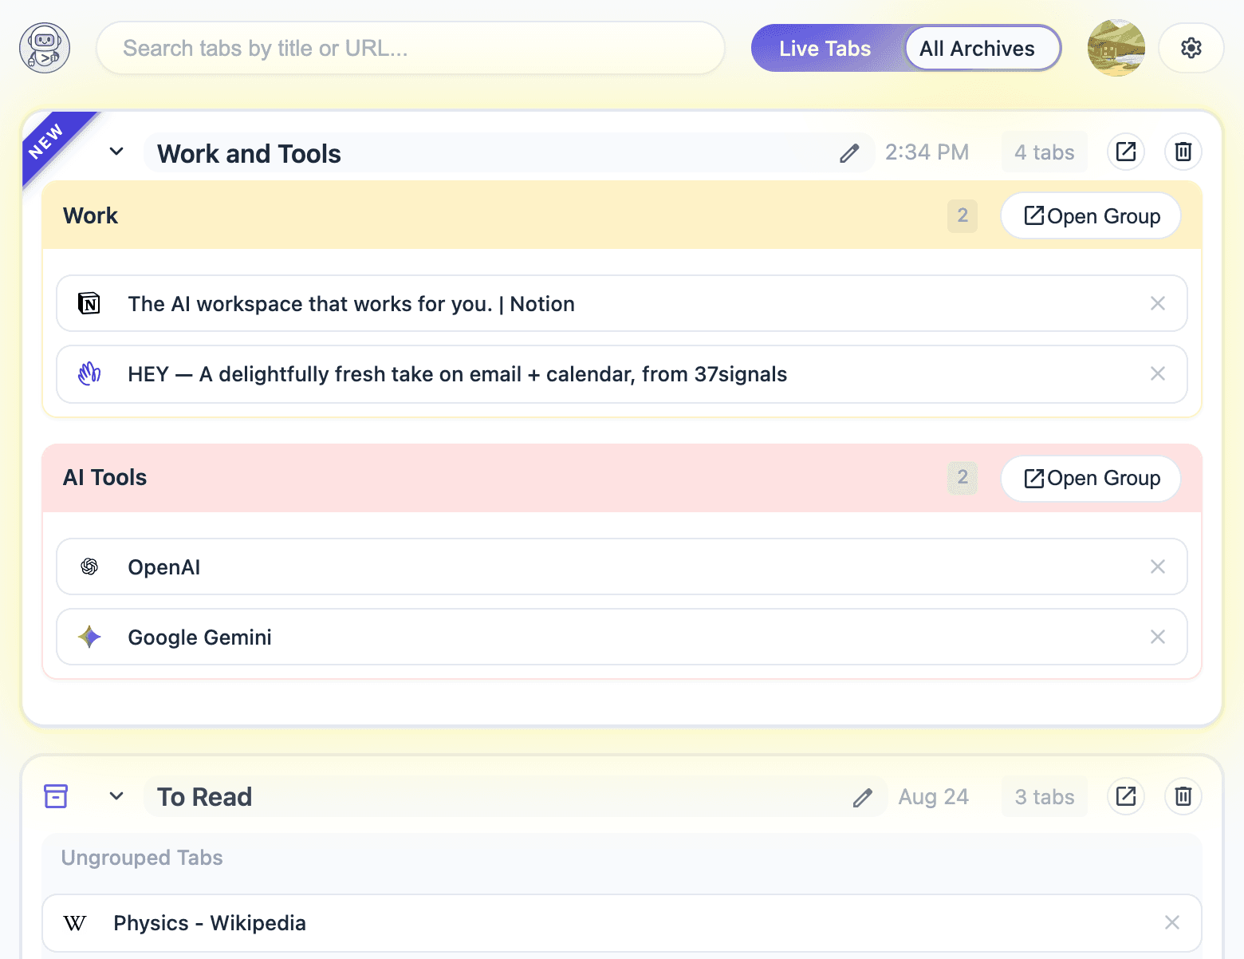The width and height of the screenshot is (1244, 959).
Task: Edit the Work and Tools title
Action: click(849, 153)
